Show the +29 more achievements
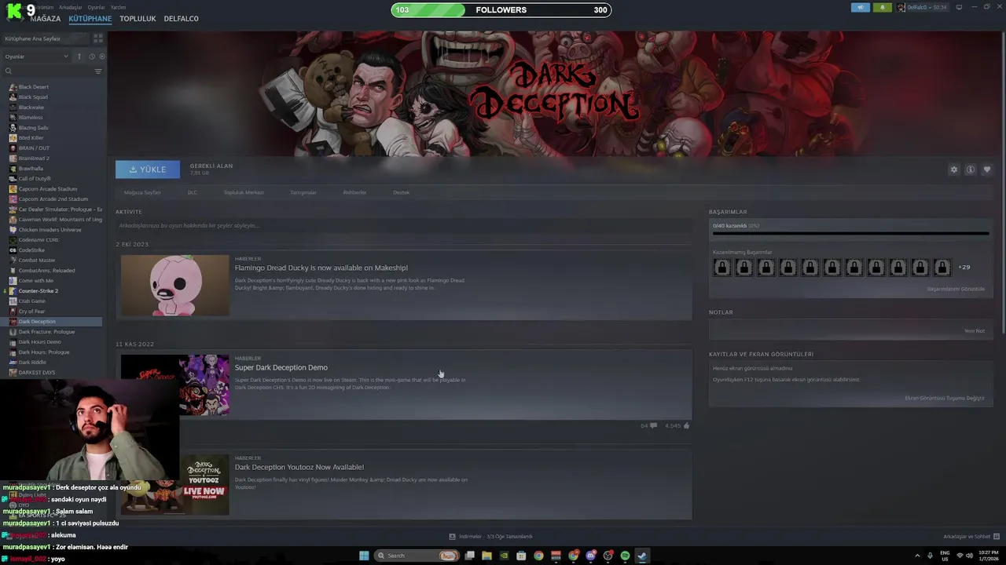The width and height of the screenshot is (1006, 565). (x=964, y=268)
